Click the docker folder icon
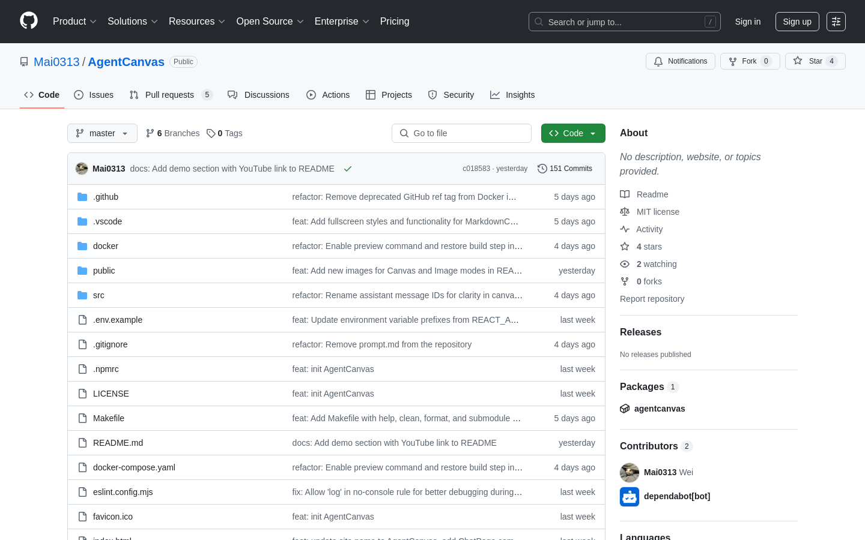The image size is (865, 540). tap(82, 246)
